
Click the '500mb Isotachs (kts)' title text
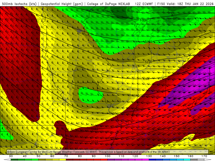coord(19,4)
